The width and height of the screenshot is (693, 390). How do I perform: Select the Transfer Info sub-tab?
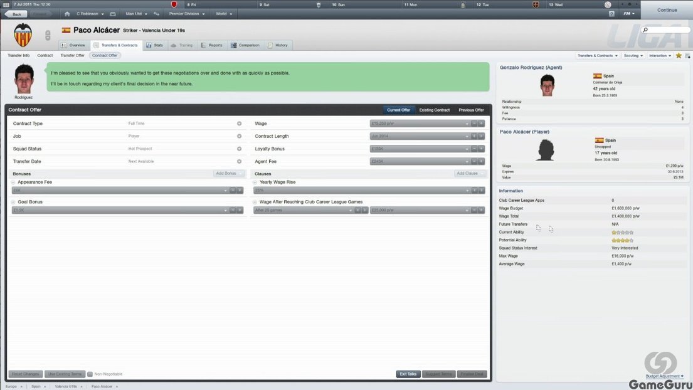19,56
